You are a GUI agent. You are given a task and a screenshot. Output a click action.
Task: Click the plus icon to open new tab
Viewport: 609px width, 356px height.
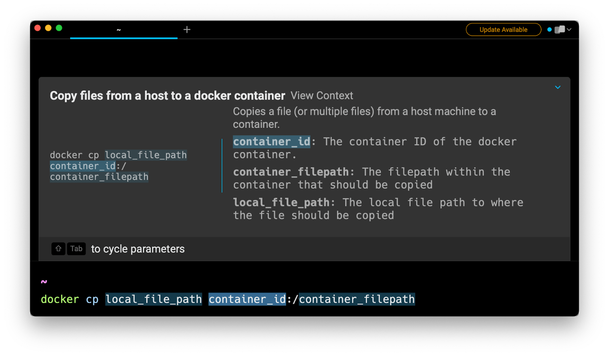187,30
